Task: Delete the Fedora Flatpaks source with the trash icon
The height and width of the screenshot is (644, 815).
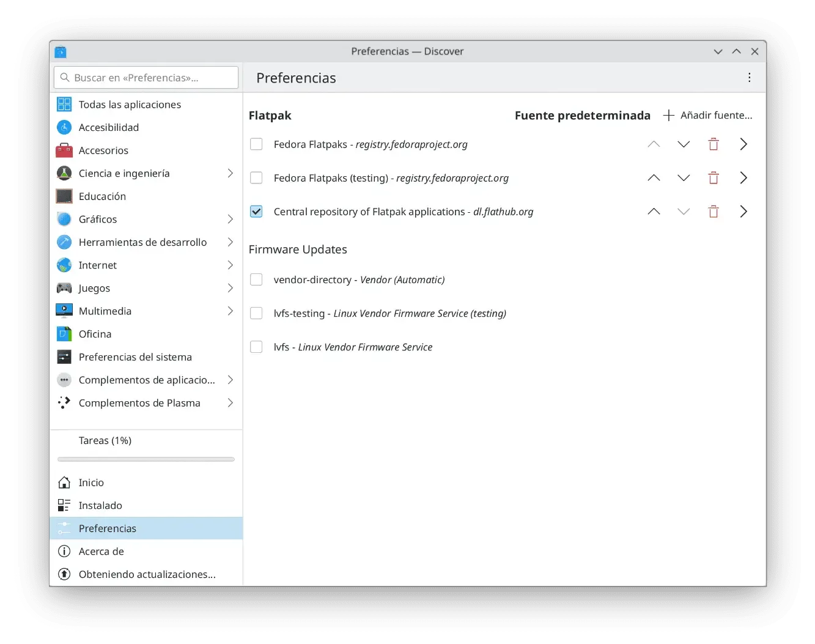Action: click(x=714, y=144)
